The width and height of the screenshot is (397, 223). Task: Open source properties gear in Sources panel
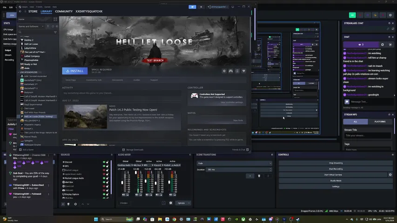click(x=75, y=204)
